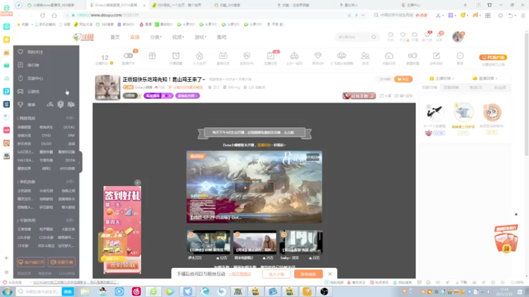Close the 签到好礼 promo card
This screenshot has width=529, height=297.
click(138, 183)
